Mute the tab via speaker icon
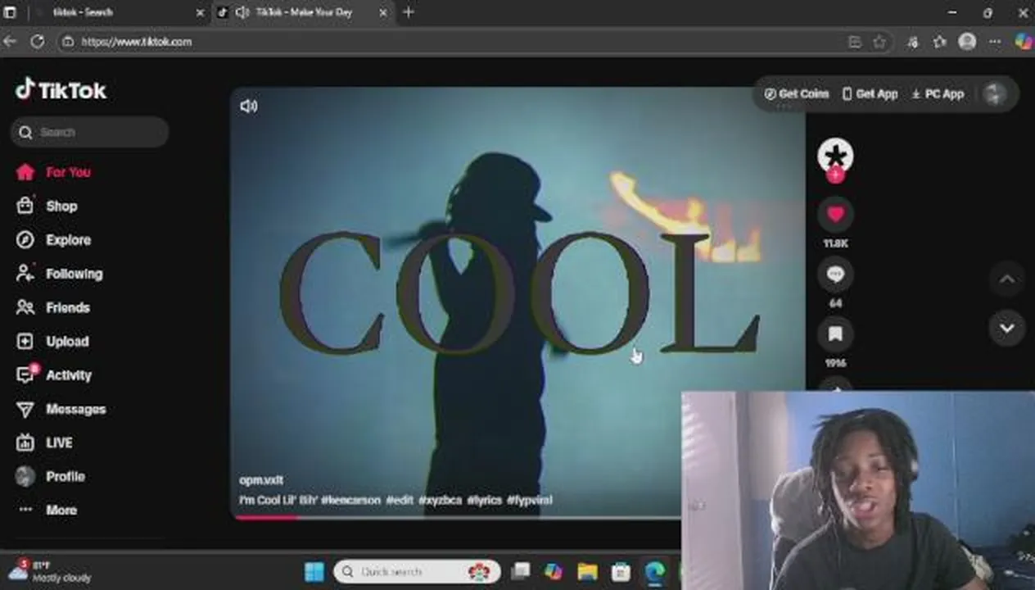This screenshot has height=590, width=1035. click(242, 12)
